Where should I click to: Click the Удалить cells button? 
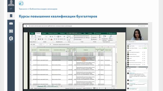point(94,38)
